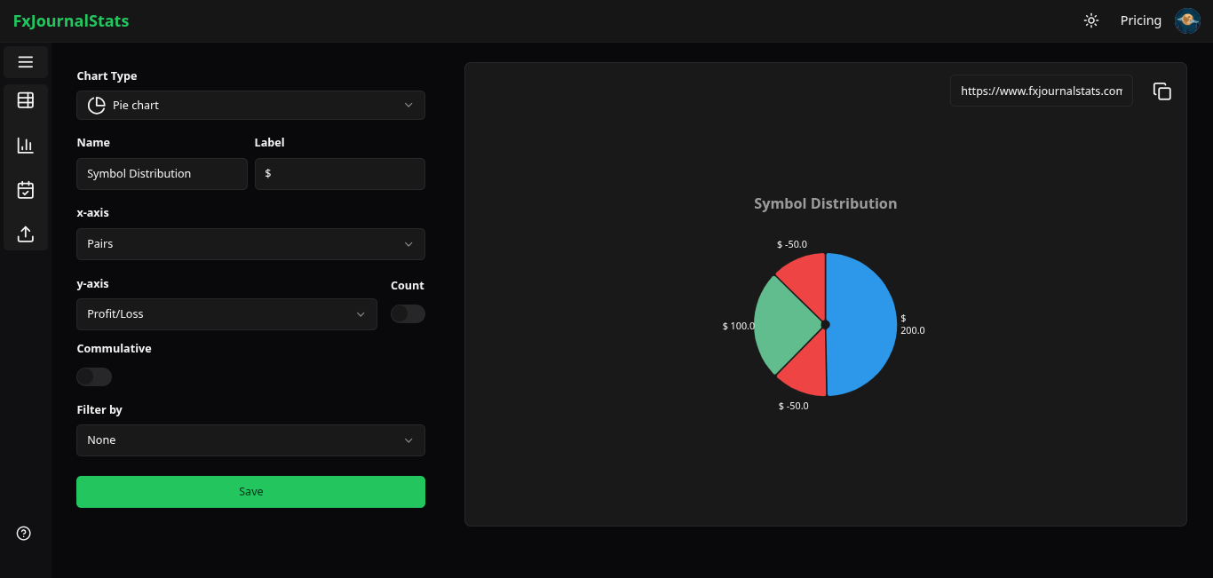1213x578 pixels.
Task: Open the Pricing page
Action: click(x=1140, y=20)
